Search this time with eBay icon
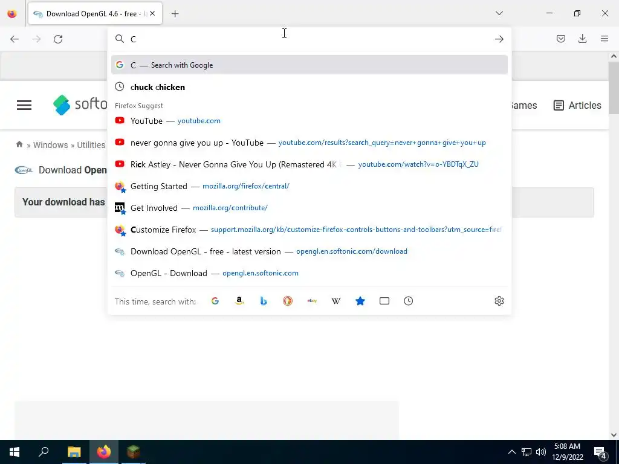 point(312,301)
